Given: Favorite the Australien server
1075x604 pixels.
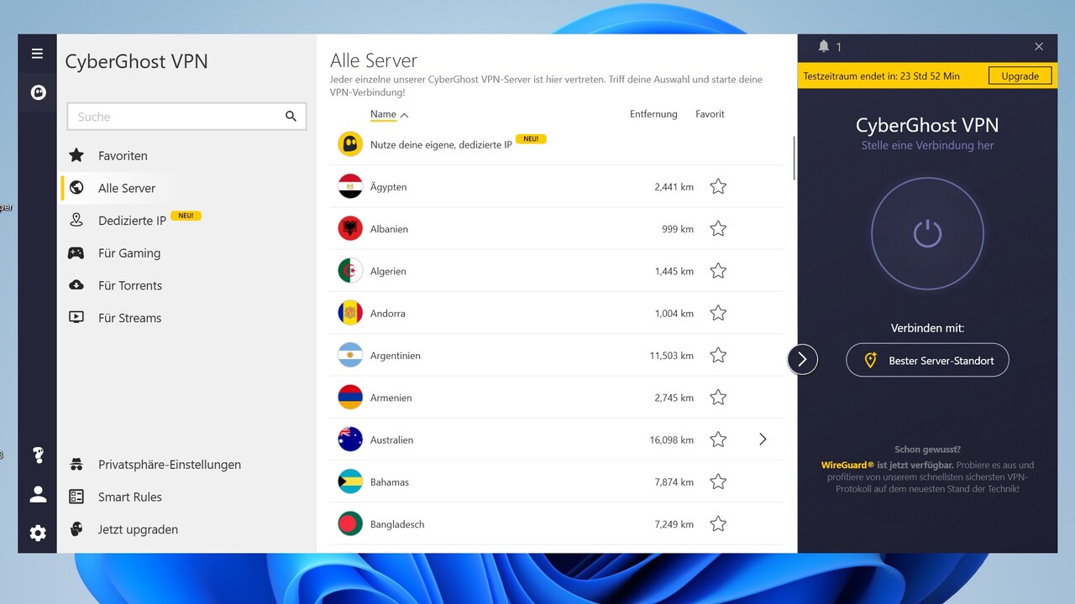Looking at the screenshot, I should (718, 440).
